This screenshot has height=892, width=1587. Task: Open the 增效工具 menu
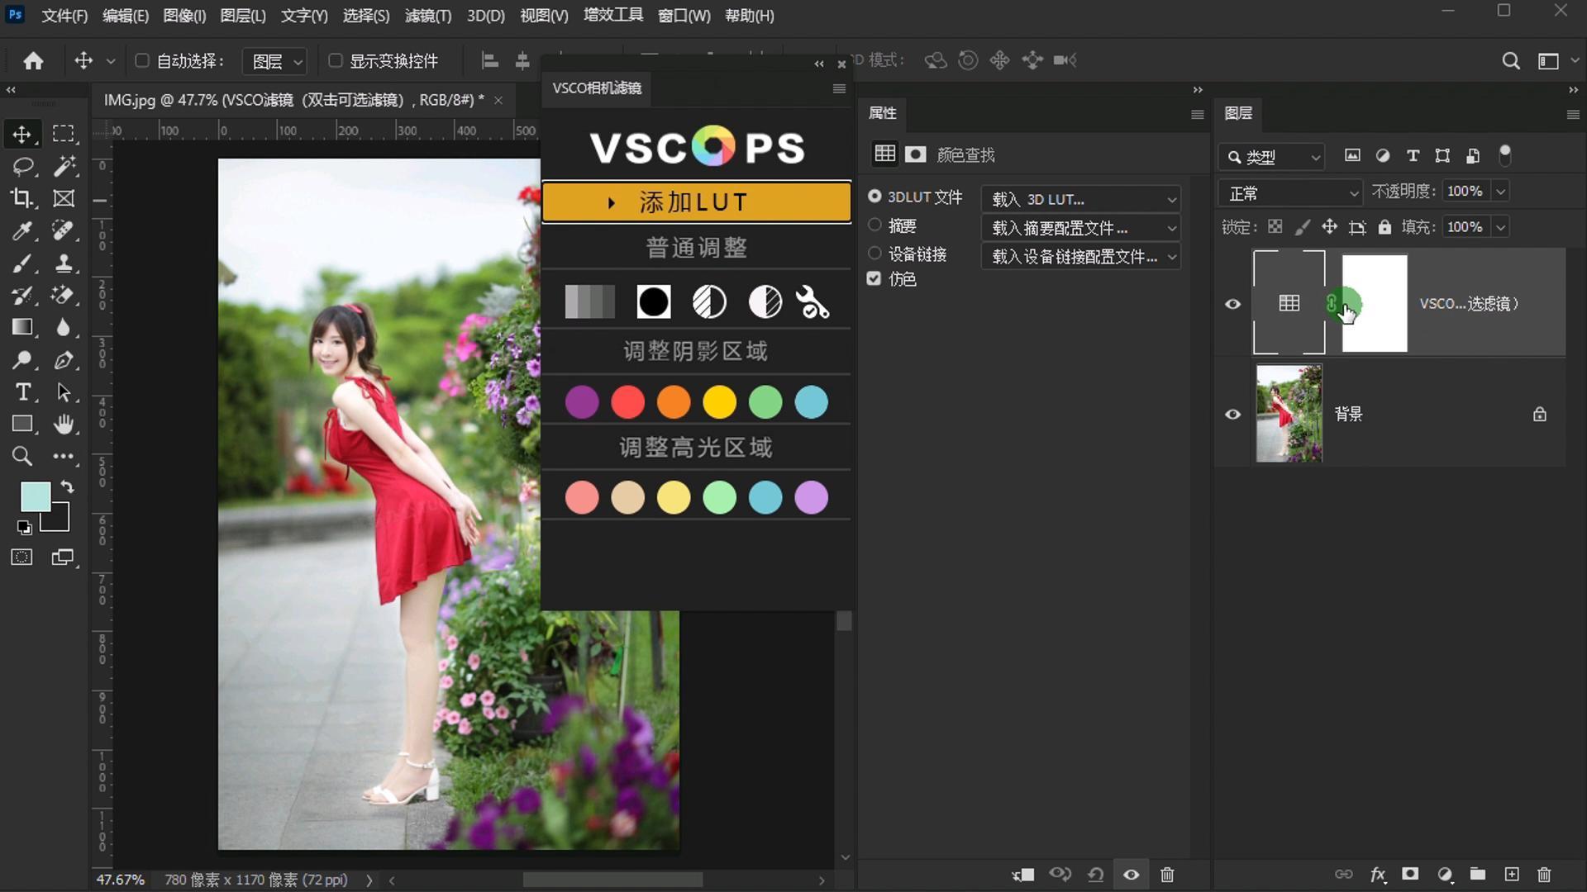pos(613,15)
